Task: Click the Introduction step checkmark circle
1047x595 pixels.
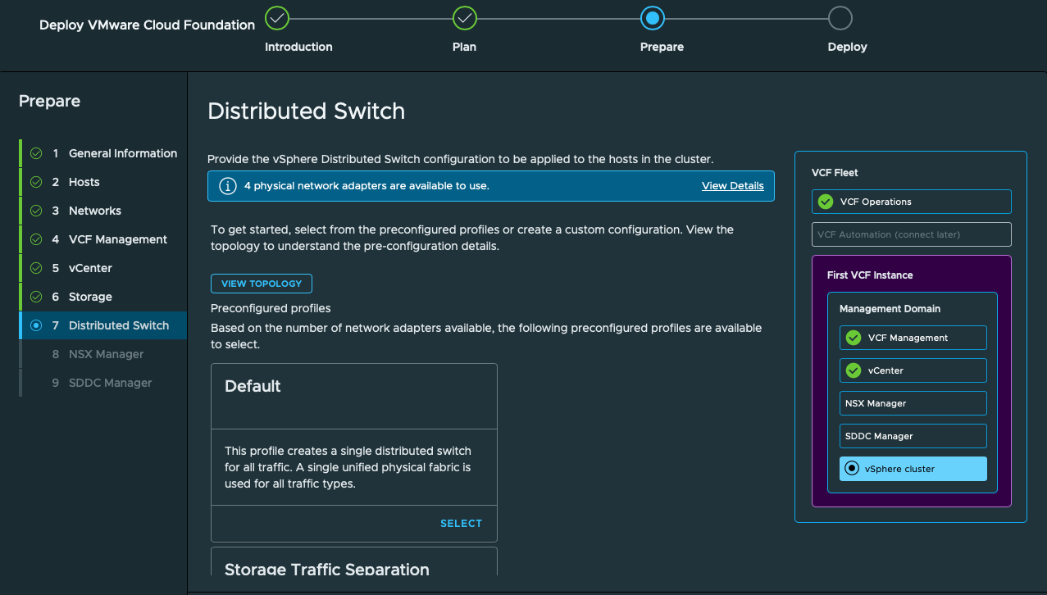Action: pos(278,17)
